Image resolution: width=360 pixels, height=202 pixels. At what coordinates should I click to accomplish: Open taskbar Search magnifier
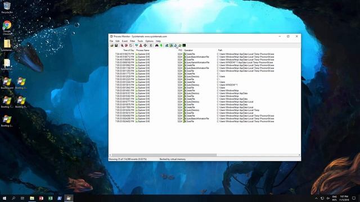13,198
